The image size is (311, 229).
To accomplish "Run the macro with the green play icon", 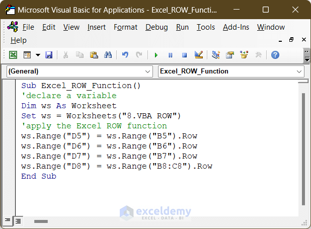I will [156, 55].
